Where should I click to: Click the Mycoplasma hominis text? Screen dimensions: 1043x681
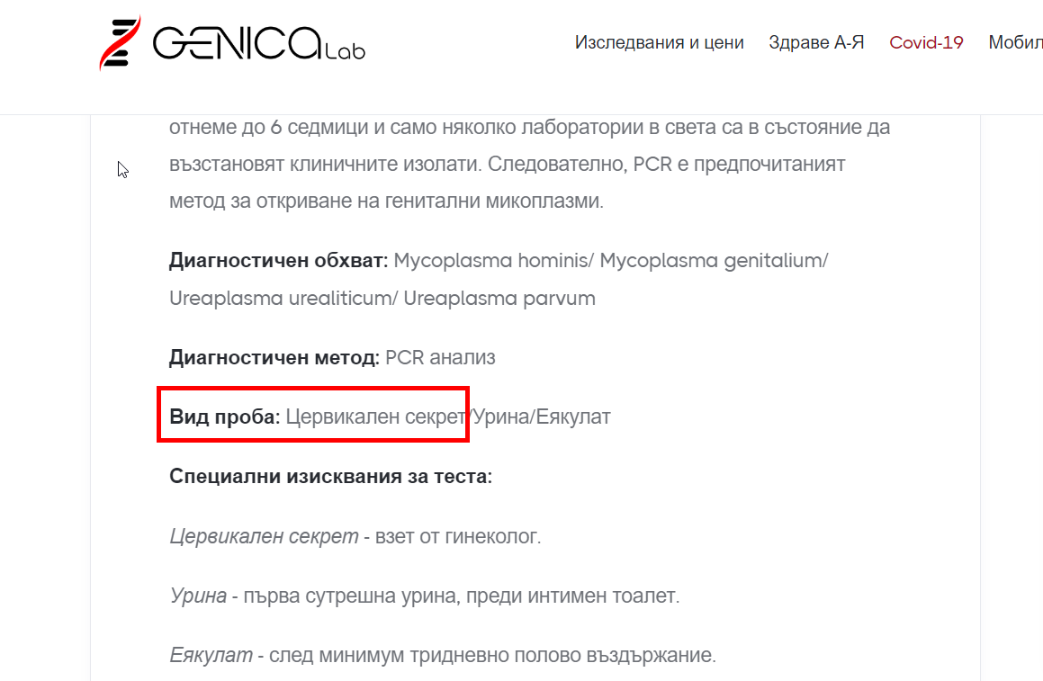pyautogui.click(x=489, y=261)
